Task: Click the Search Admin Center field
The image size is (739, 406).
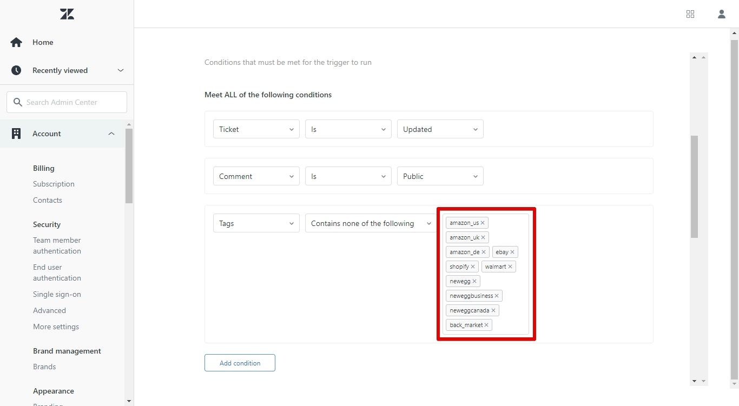Action: [67, 102]
